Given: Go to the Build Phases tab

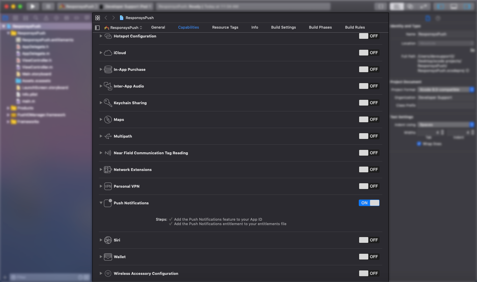Looking at the screenshot, I should [320, 27].
